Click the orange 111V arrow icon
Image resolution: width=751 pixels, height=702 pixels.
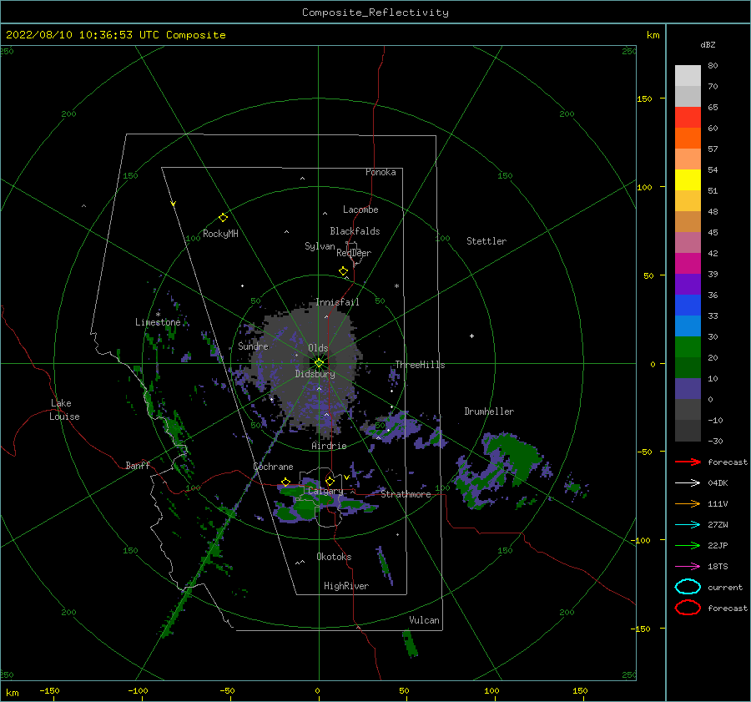688,503
